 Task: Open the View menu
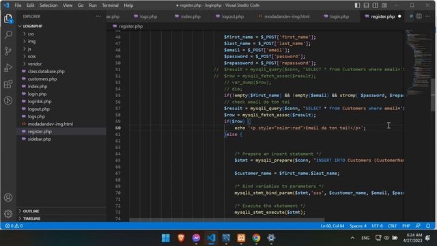68,5
